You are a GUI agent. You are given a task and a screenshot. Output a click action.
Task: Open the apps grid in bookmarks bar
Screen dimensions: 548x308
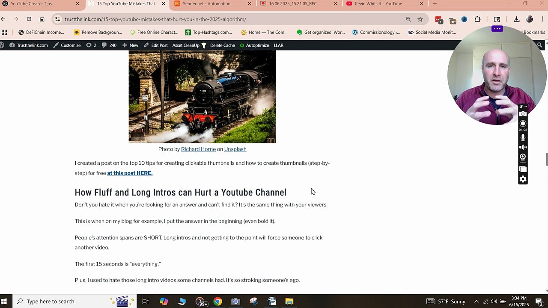pyautogui.click(x=4, y=32)
